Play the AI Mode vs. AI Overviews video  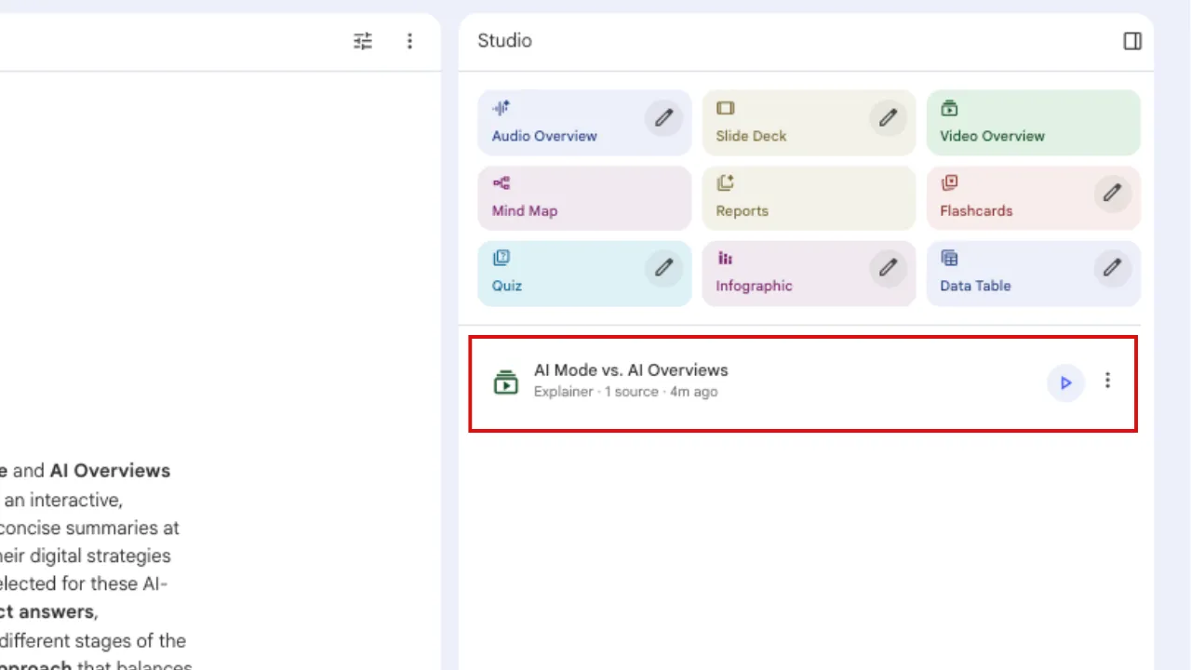click(1065, 382)
